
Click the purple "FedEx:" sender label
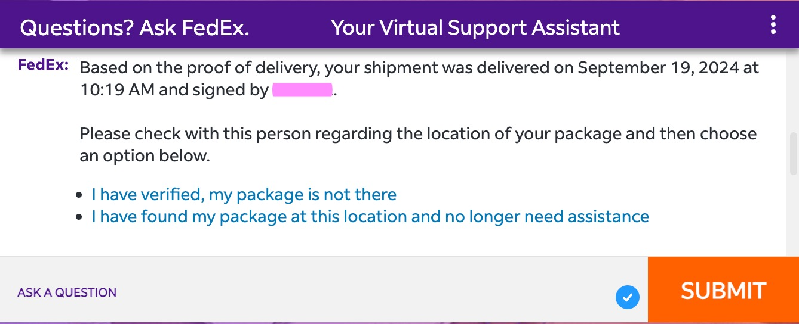click(43, 65)
